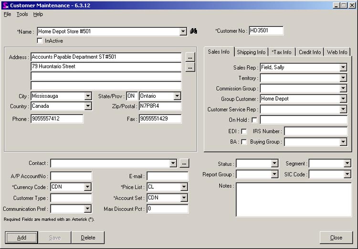Switch to the Shipping Info tab
Screen dimensions: 358x249
click(251, 52)
